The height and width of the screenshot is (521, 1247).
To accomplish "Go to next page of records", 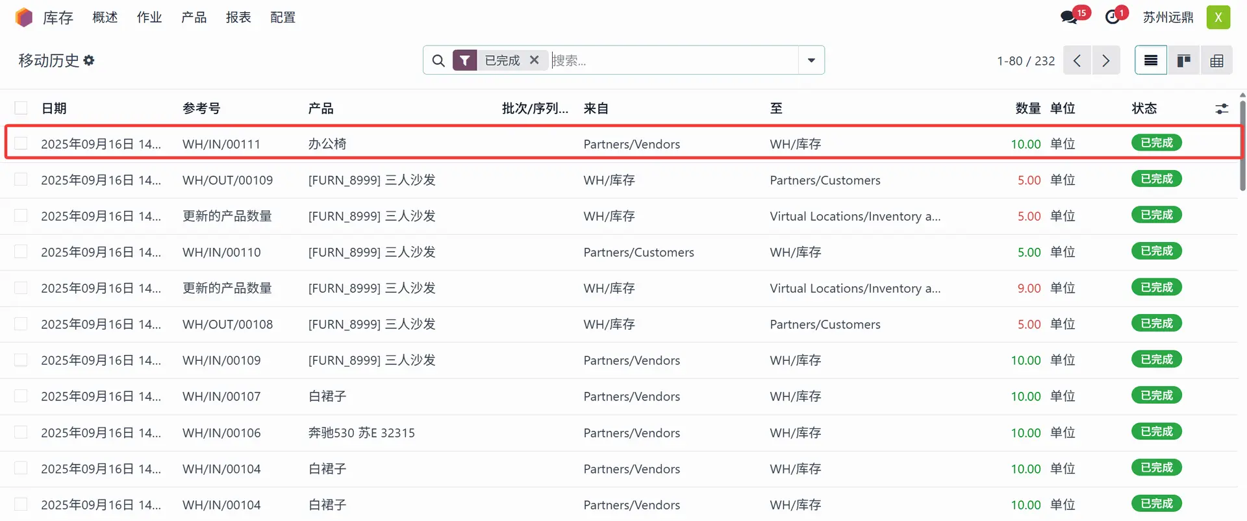I will tap(1105, 60).
